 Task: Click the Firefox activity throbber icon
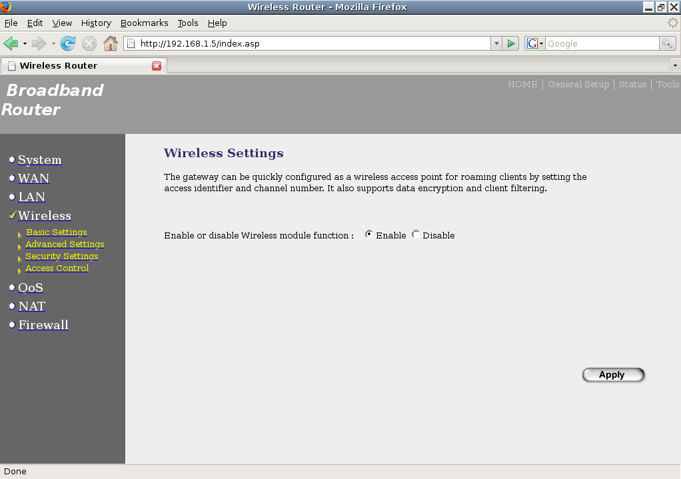(x=673, y=23)
